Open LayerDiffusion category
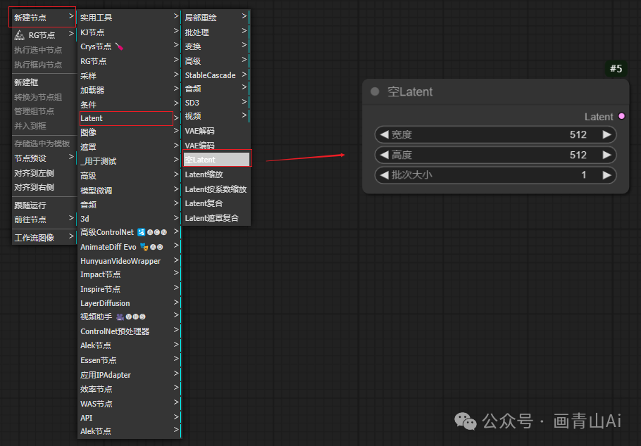This screenshot has height=446, width=641. point(129,303)
